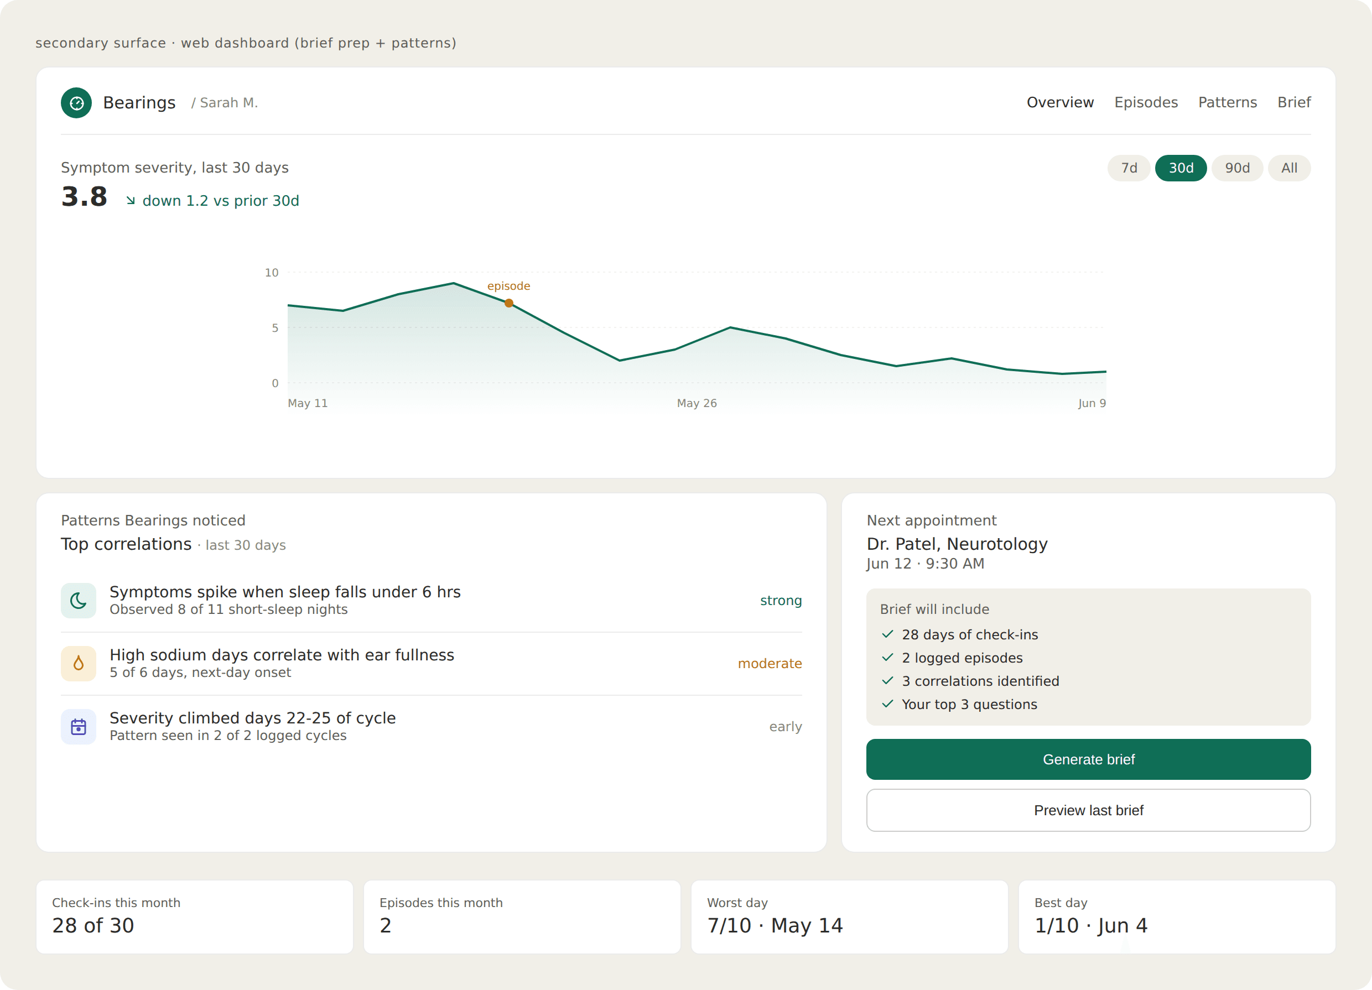The height and width of the screenshot is (990, 1372).
Task: Click the early correlation label
Action: (785, 726)
